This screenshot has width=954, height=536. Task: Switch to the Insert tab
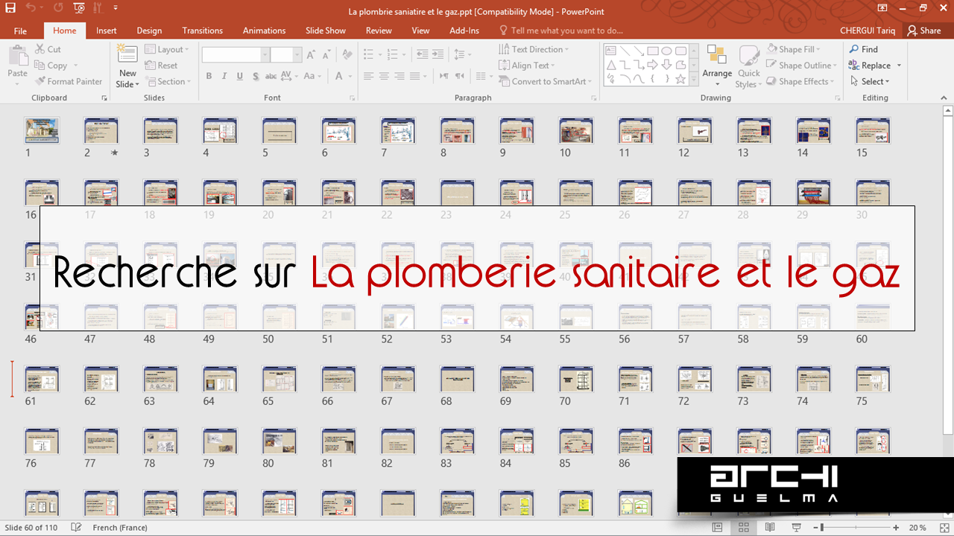tap(107, 31)
